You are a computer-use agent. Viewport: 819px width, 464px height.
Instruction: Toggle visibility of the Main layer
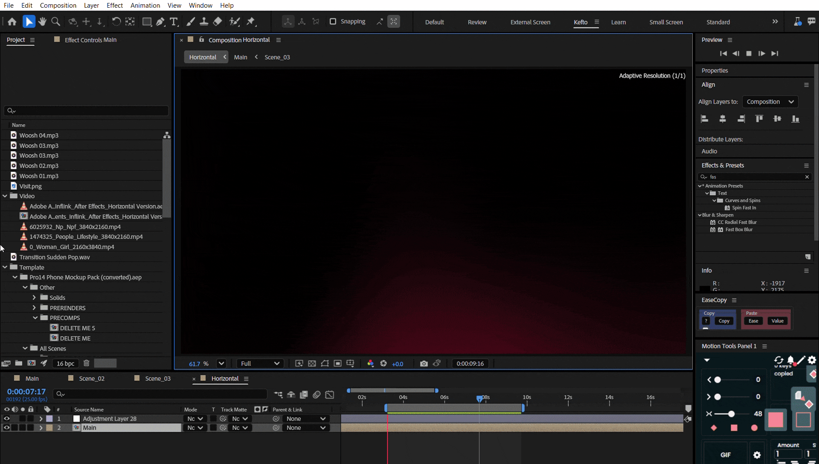click(6, 428)
